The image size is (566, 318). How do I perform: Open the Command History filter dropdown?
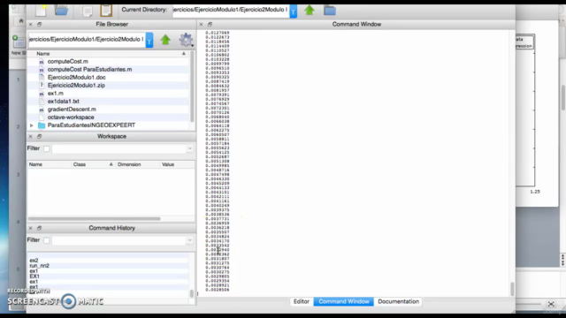click(190, 240)
